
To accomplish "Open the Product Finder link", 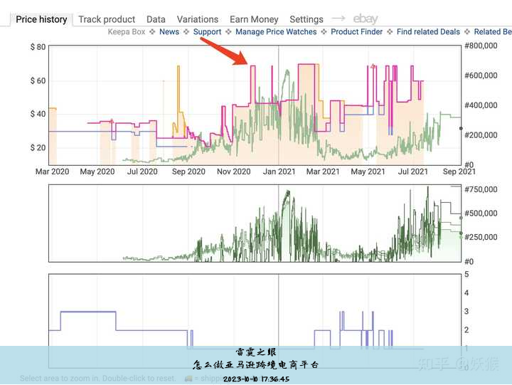I will [356, 32].
